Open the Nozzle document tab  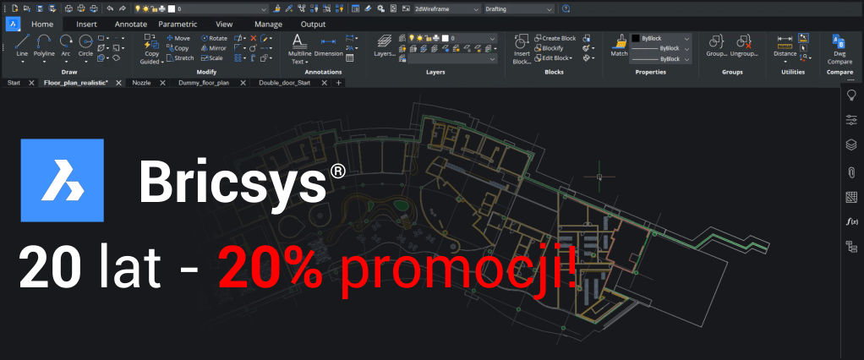[x=142, y=83]
